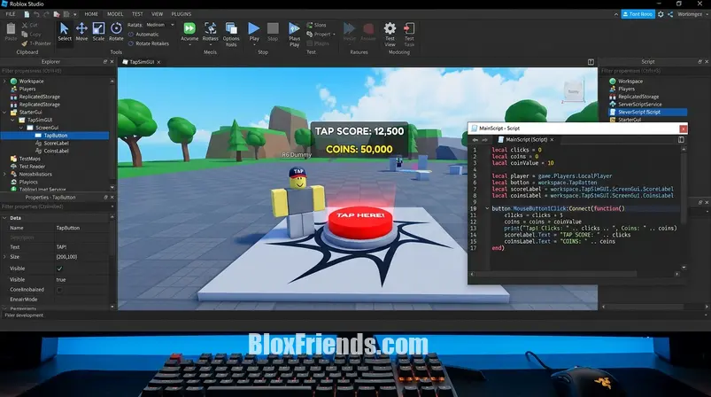
Task: Select CoinsLabel in Explorer tree
Action: [56, 151]
